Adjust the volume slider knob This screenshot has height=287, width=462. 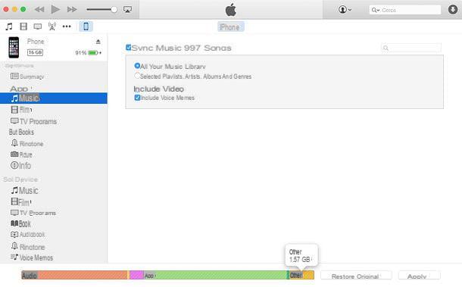(114, 9)
